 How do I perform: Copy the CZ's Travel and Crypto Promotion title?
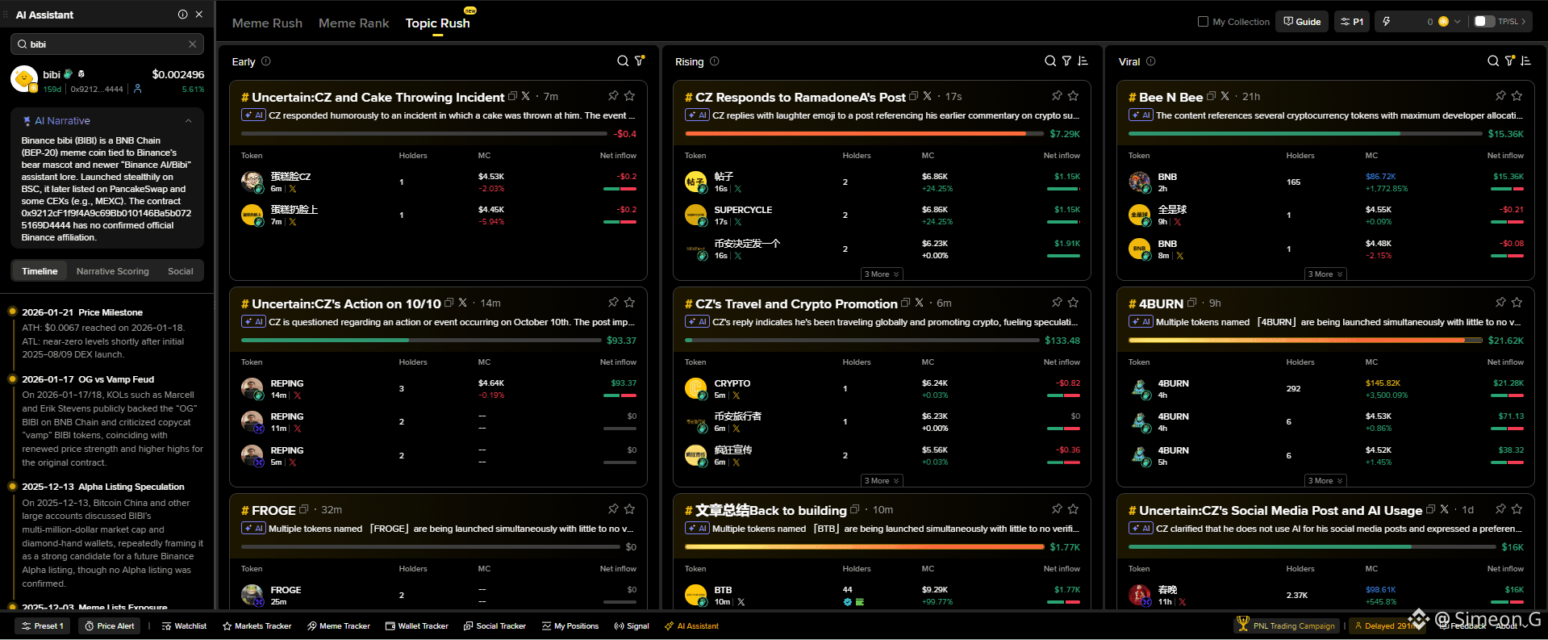(905, 303)
